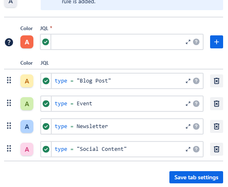Screen dimensions: 228x187
Task: Expand the Blog Post JQL editor
Action: click(188, 81)
